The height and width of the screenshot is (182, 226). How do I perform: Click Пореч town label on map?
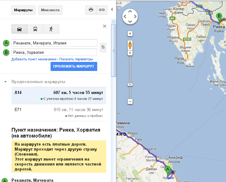point(171,26)
